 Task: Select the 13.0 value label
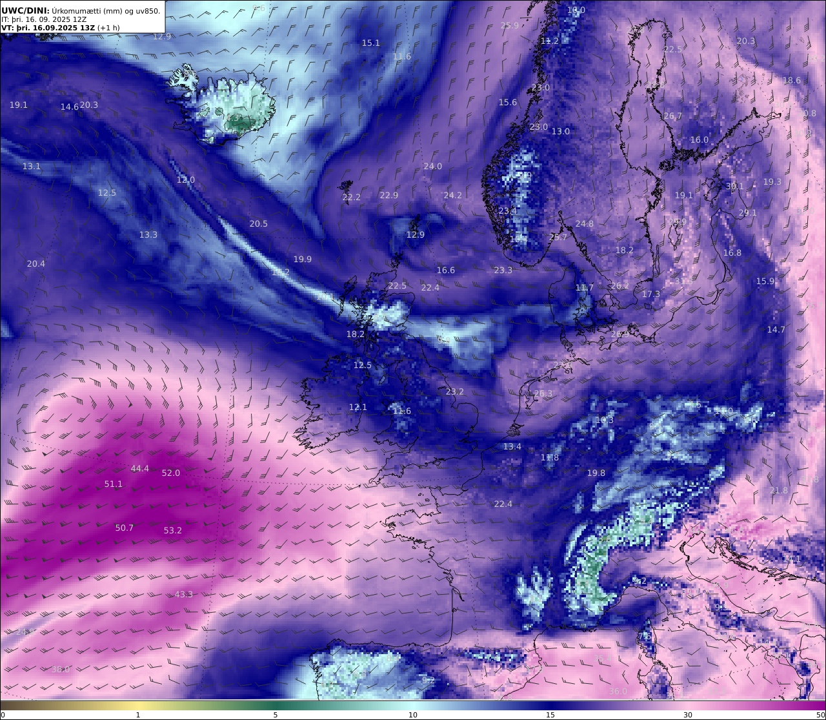[560, 131]
